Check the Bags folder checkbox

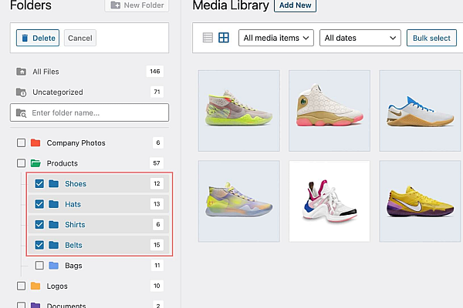(x=39, y=266)
